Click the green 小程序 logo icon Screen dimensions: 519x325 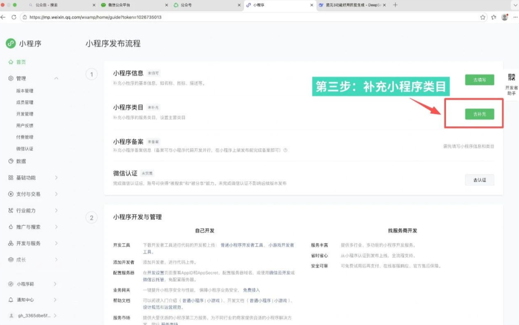(x=11, y=43)
